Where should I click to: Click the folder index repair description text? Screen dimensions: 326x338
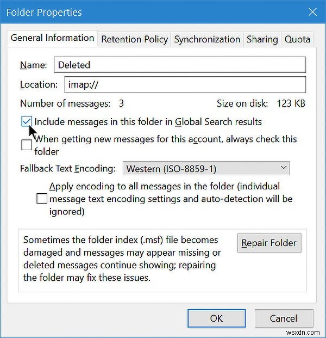(x=122, y=259)
